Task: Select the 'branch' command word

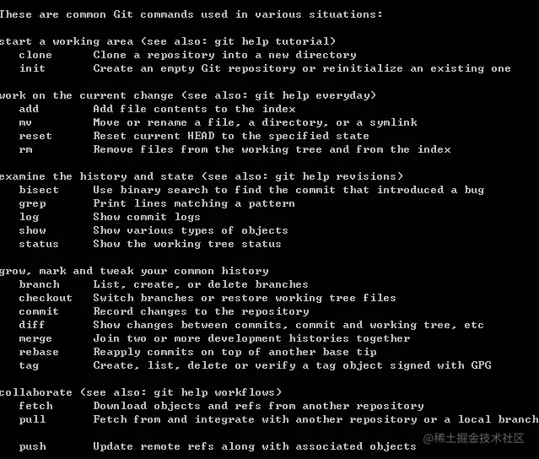Action: [39, 284]
